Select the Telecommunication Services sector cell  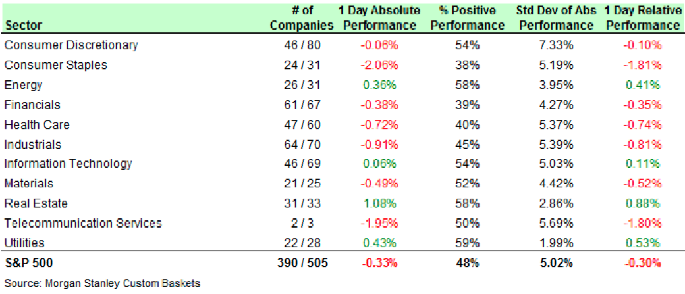[82, 223]
